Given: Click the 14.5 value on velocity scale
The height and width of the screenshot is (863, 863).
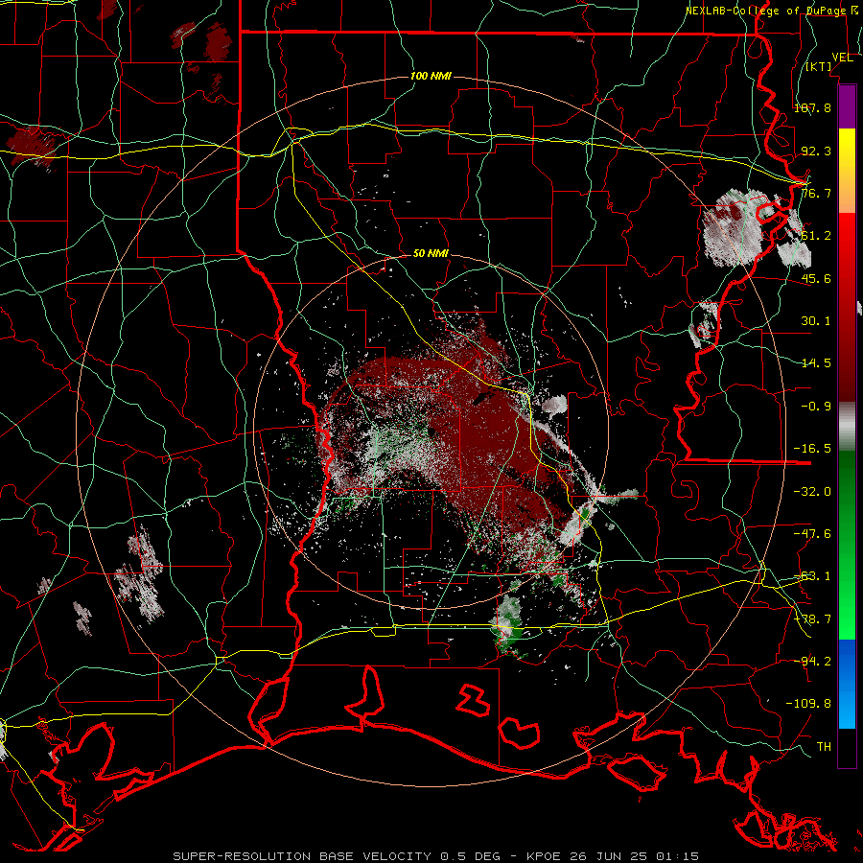Looking at the screenshot, I should [816, 363].
